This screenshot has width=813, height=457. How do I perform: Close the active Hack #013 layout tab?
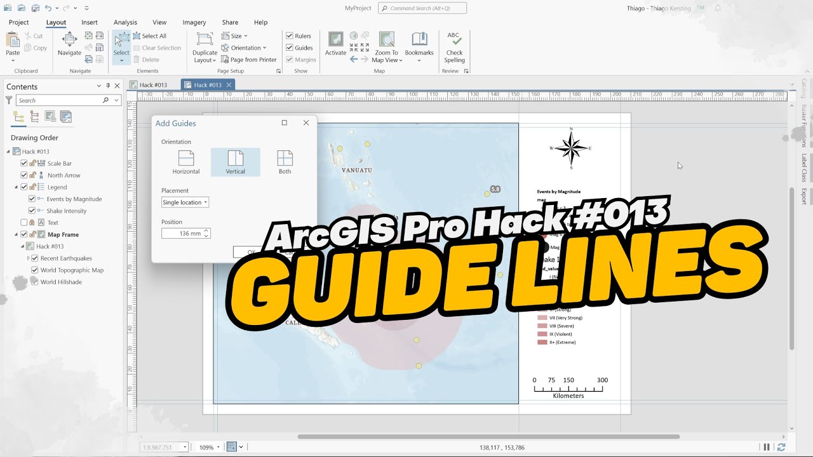click(229, 85)
